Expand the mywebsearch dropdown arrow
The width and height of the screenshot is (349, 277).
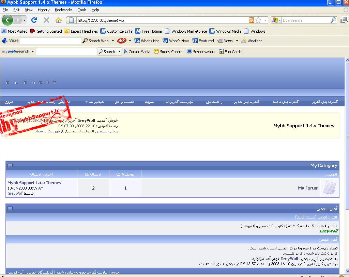33,52
